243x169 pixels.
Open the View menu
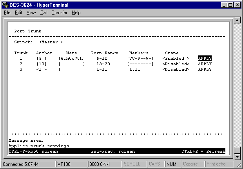click(x=31, y=12)
